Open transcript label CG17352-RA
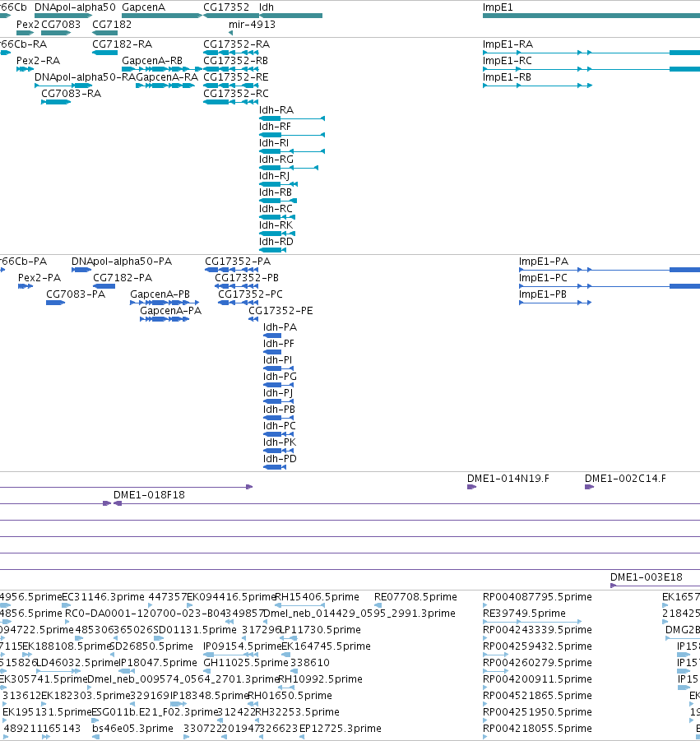 pyautogui.click(x=236, y=44)
